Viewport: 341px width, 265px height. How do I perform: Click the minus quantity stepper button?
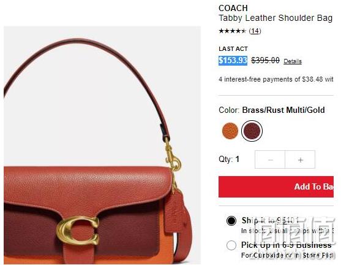coord(270,159)
